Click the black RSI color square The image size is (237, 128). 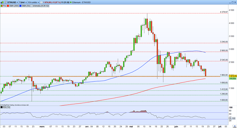1,107
